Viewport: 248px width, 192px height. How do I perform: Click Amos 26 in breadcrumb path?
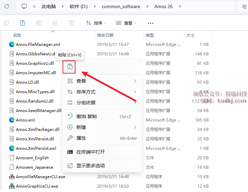pos(163,6)
